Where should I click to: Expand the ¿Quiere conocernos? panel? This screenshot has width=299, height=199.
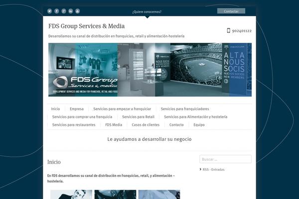pos(147,12)
